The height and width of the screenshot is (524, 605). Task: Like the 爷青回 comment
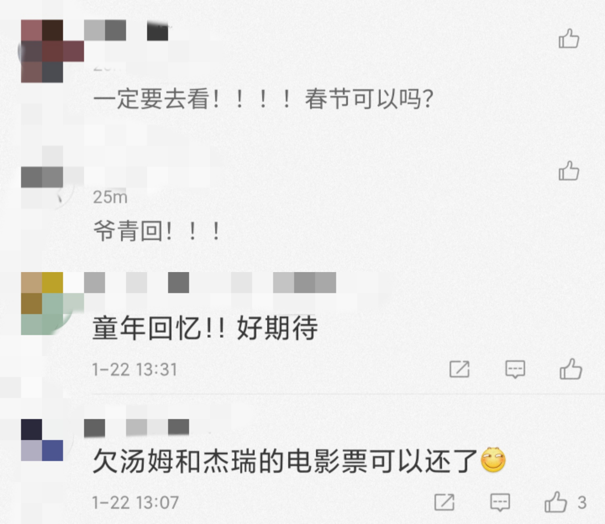click(x=569, y=170)
